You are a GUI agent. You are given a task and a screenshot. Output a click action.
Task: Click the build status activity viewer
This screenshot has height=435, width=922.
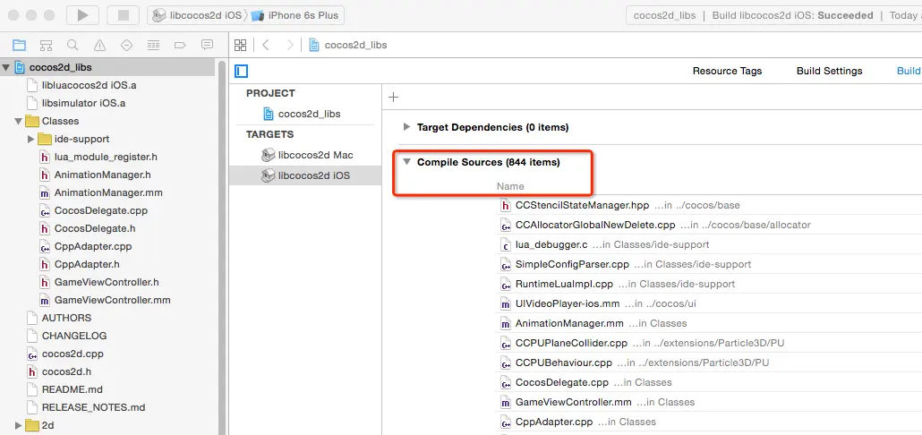pyautogui.click(x=773, y=15)
